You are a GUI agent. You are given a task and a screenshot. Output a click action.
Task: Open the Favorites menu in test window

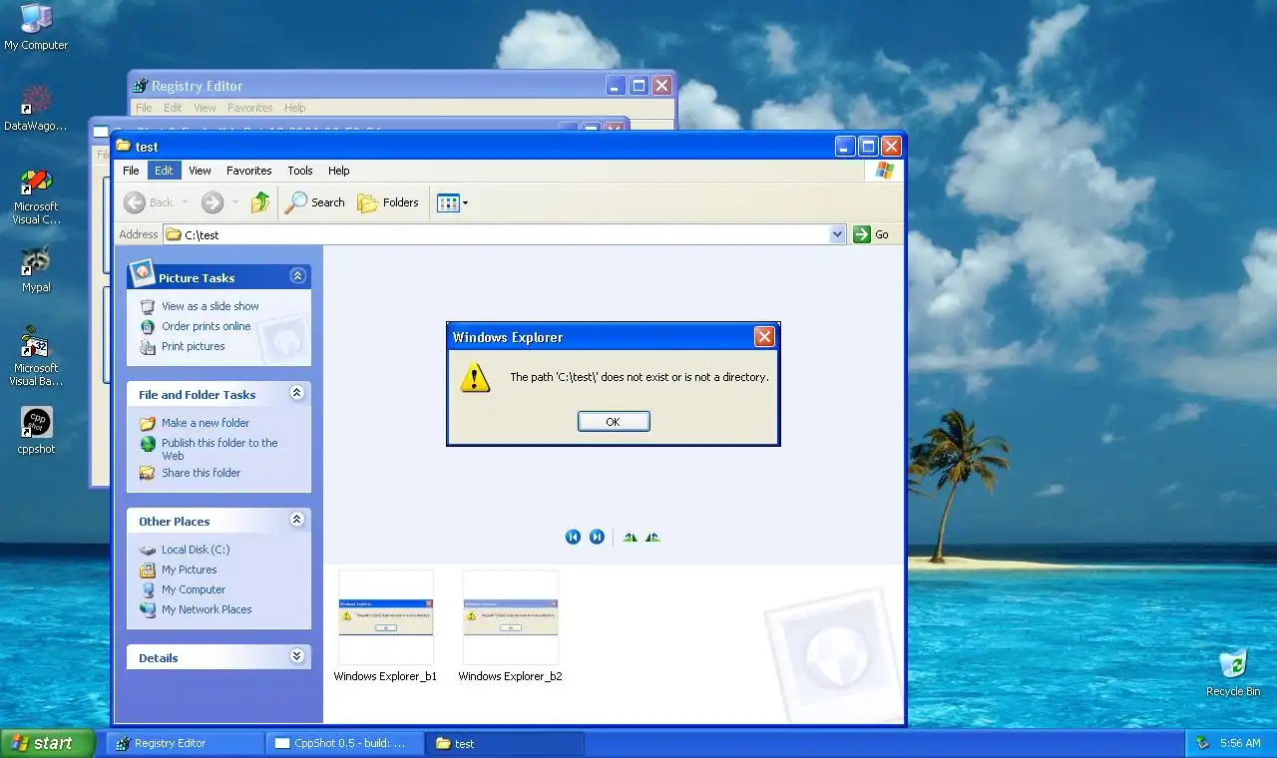coord(248,171)
